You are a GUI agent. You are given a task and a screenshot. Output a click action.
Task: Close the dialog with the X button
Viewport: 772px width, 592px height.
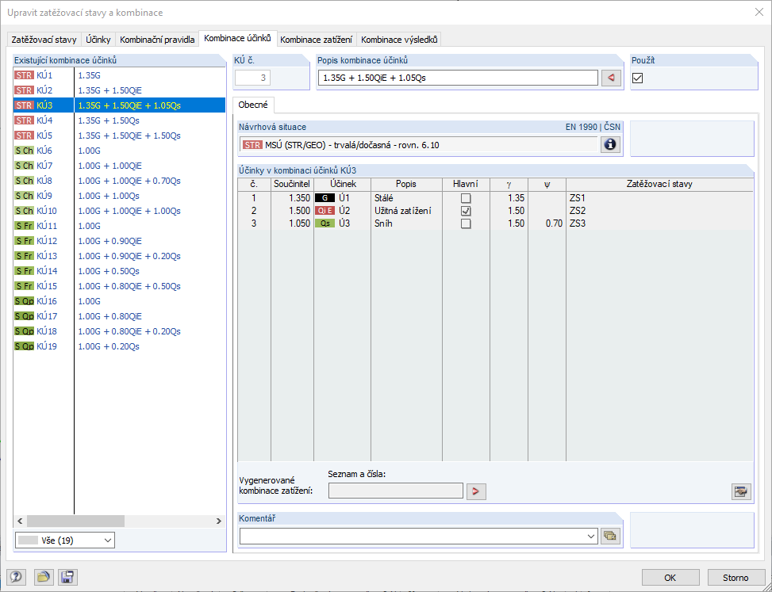tap(759, 13)
